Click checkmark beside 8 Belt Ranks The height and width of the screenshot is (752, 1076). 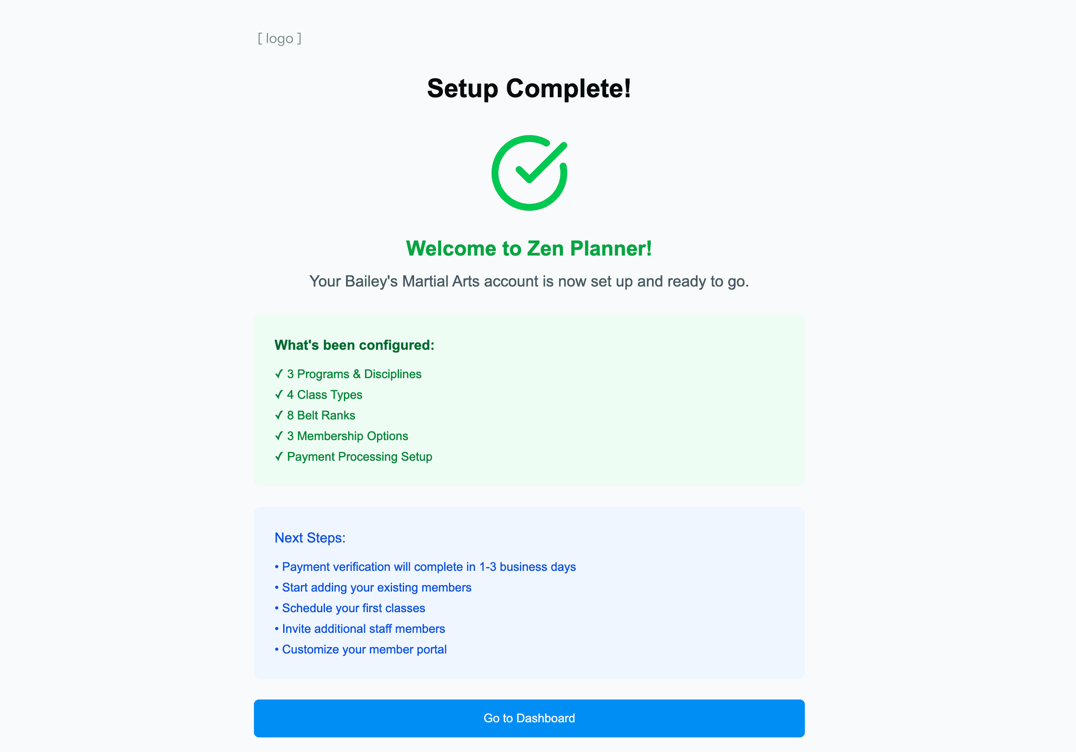[279, 415]
